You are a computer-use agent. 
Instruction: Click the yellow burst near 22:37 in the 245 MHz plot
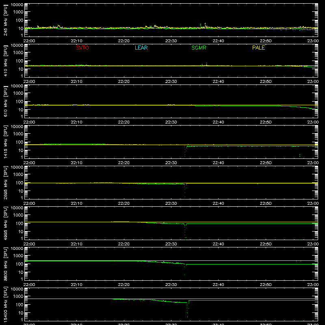click(205, 25)
